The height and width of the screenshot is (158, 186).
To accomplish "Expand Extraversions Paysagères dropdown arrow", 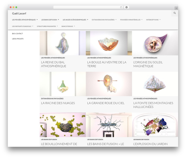I will [x=116, y=20].
